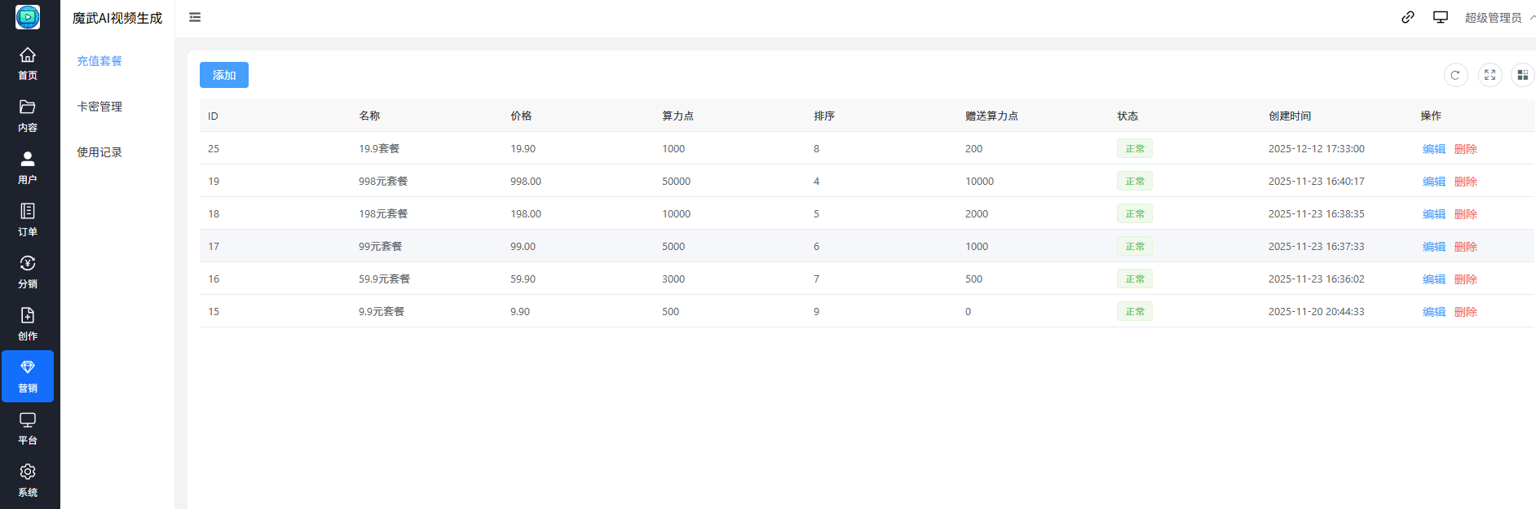Collapse the sidebar with hamburger icon
This screenshot has height=509, width=1536.
[x=195, y=17]
